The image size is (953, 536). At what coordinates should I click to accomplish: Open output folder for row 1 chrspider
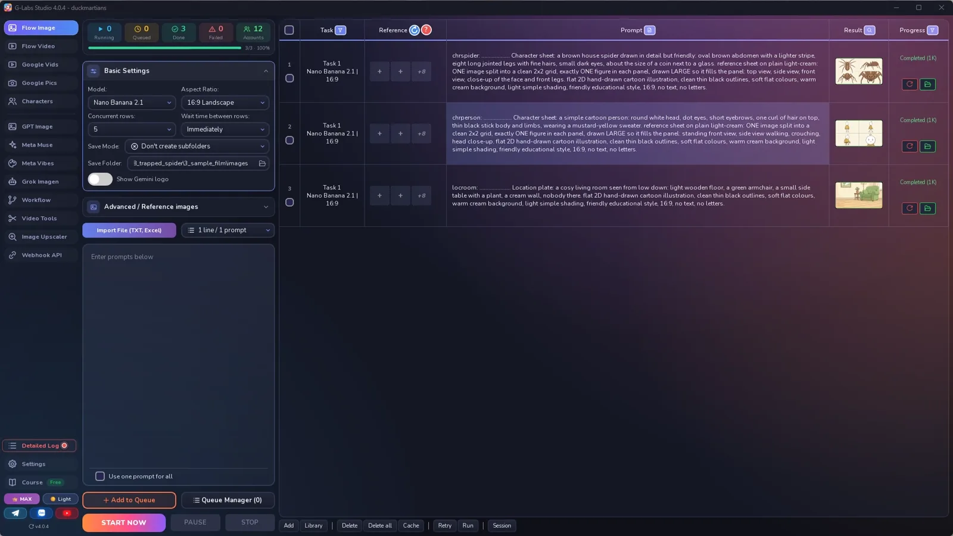pos(927,84)
